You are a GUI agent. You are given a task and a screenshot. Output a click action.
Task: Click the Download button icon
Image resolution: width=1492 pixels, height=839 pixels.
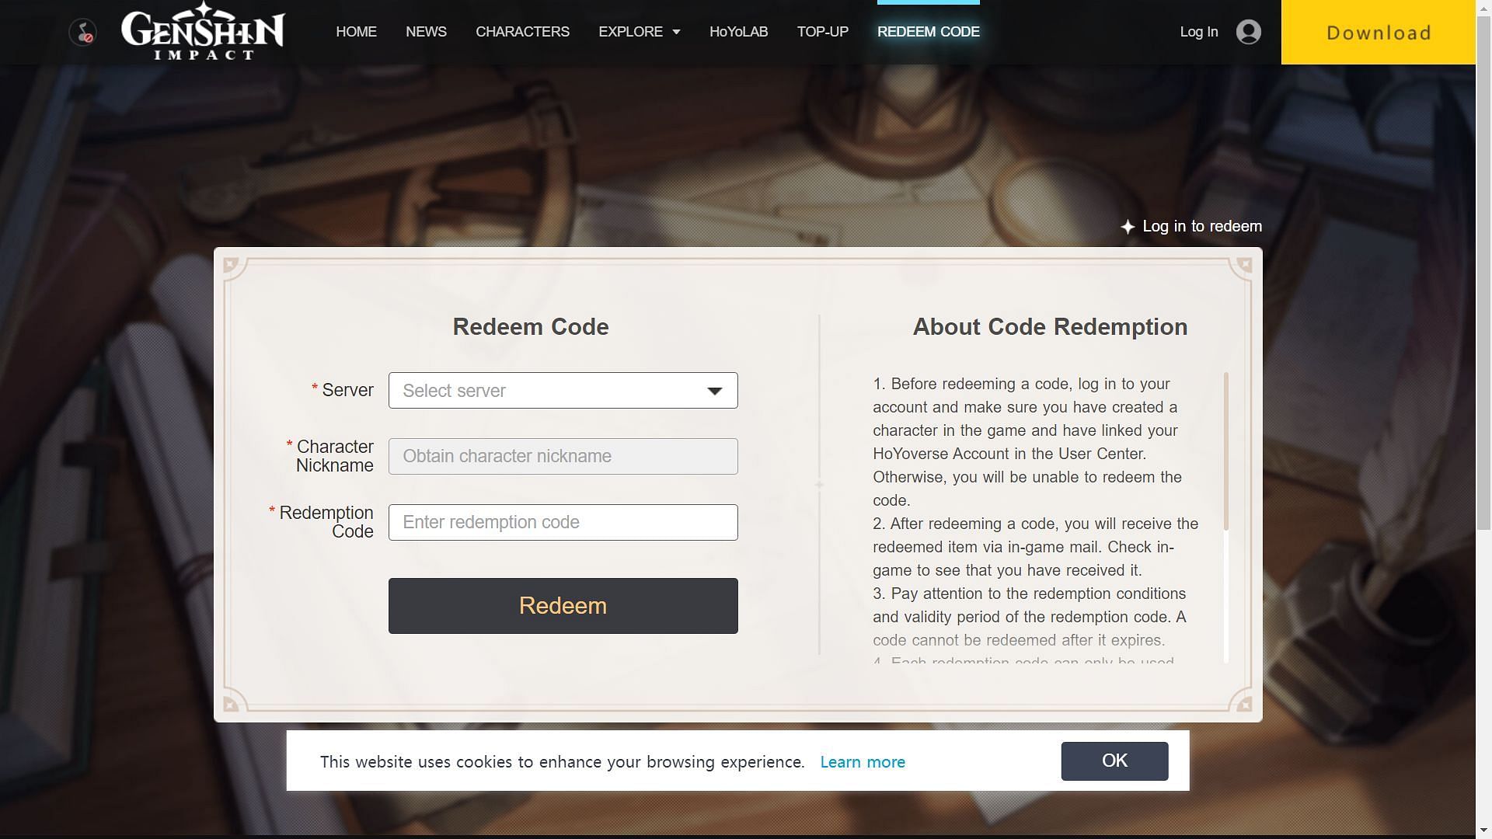1379,32
